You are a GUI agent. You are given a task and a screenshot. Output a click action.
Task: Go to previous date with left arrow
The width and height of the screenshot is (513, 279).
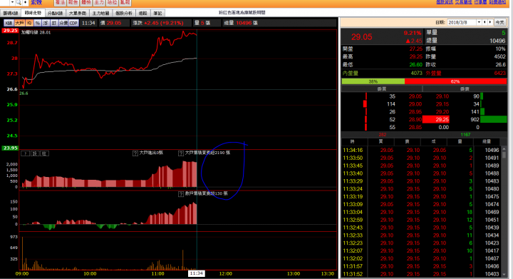pyautogui.click(x=485, y=22)
